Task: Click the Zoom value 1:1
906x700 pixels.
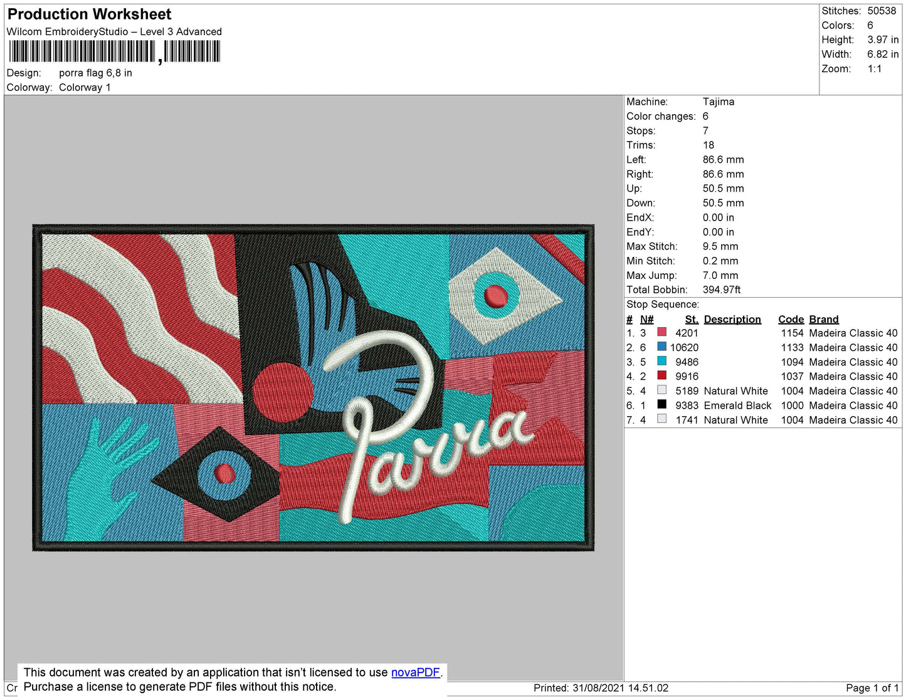Action: point(875,68)
